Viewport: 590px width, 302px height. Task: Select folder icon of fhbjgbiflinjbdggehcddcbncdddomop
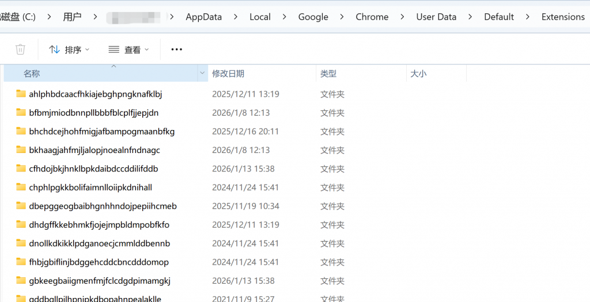(x=21, y=262)
